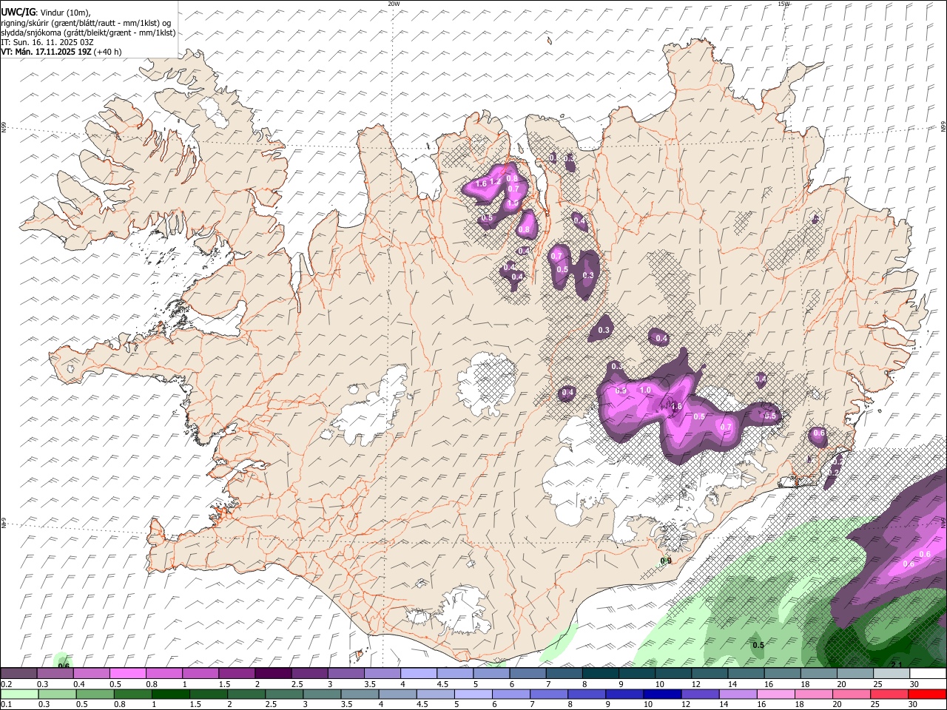Pick the rain scale swatch between 0.8 and 1
Image resolution: width=947 pixels, height=710 pixels.
(132, 694)
